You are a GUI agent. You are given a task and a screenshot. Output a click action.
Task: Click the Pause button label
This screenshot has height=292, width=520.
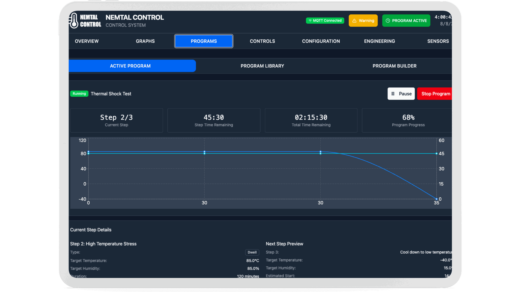[405, 94]
